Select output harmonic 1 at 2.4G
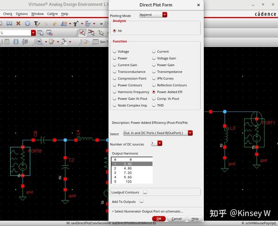The width and height of the screenshot is (278, 226). click(132, 164)
